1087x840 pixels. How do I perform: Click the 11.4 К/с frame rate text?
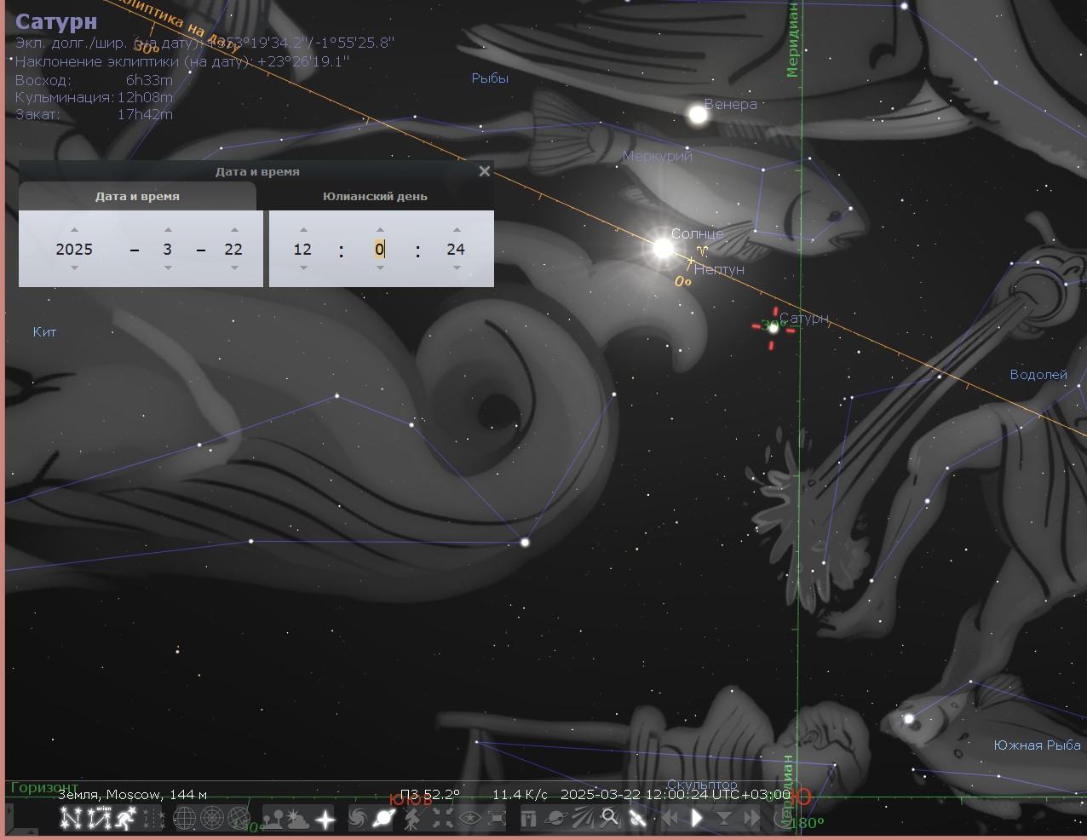click(520, 795)
